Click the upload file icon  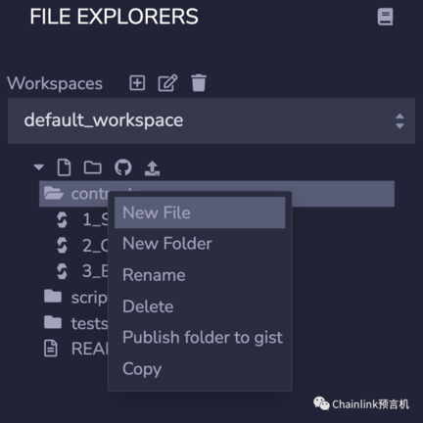pos(152,167)
